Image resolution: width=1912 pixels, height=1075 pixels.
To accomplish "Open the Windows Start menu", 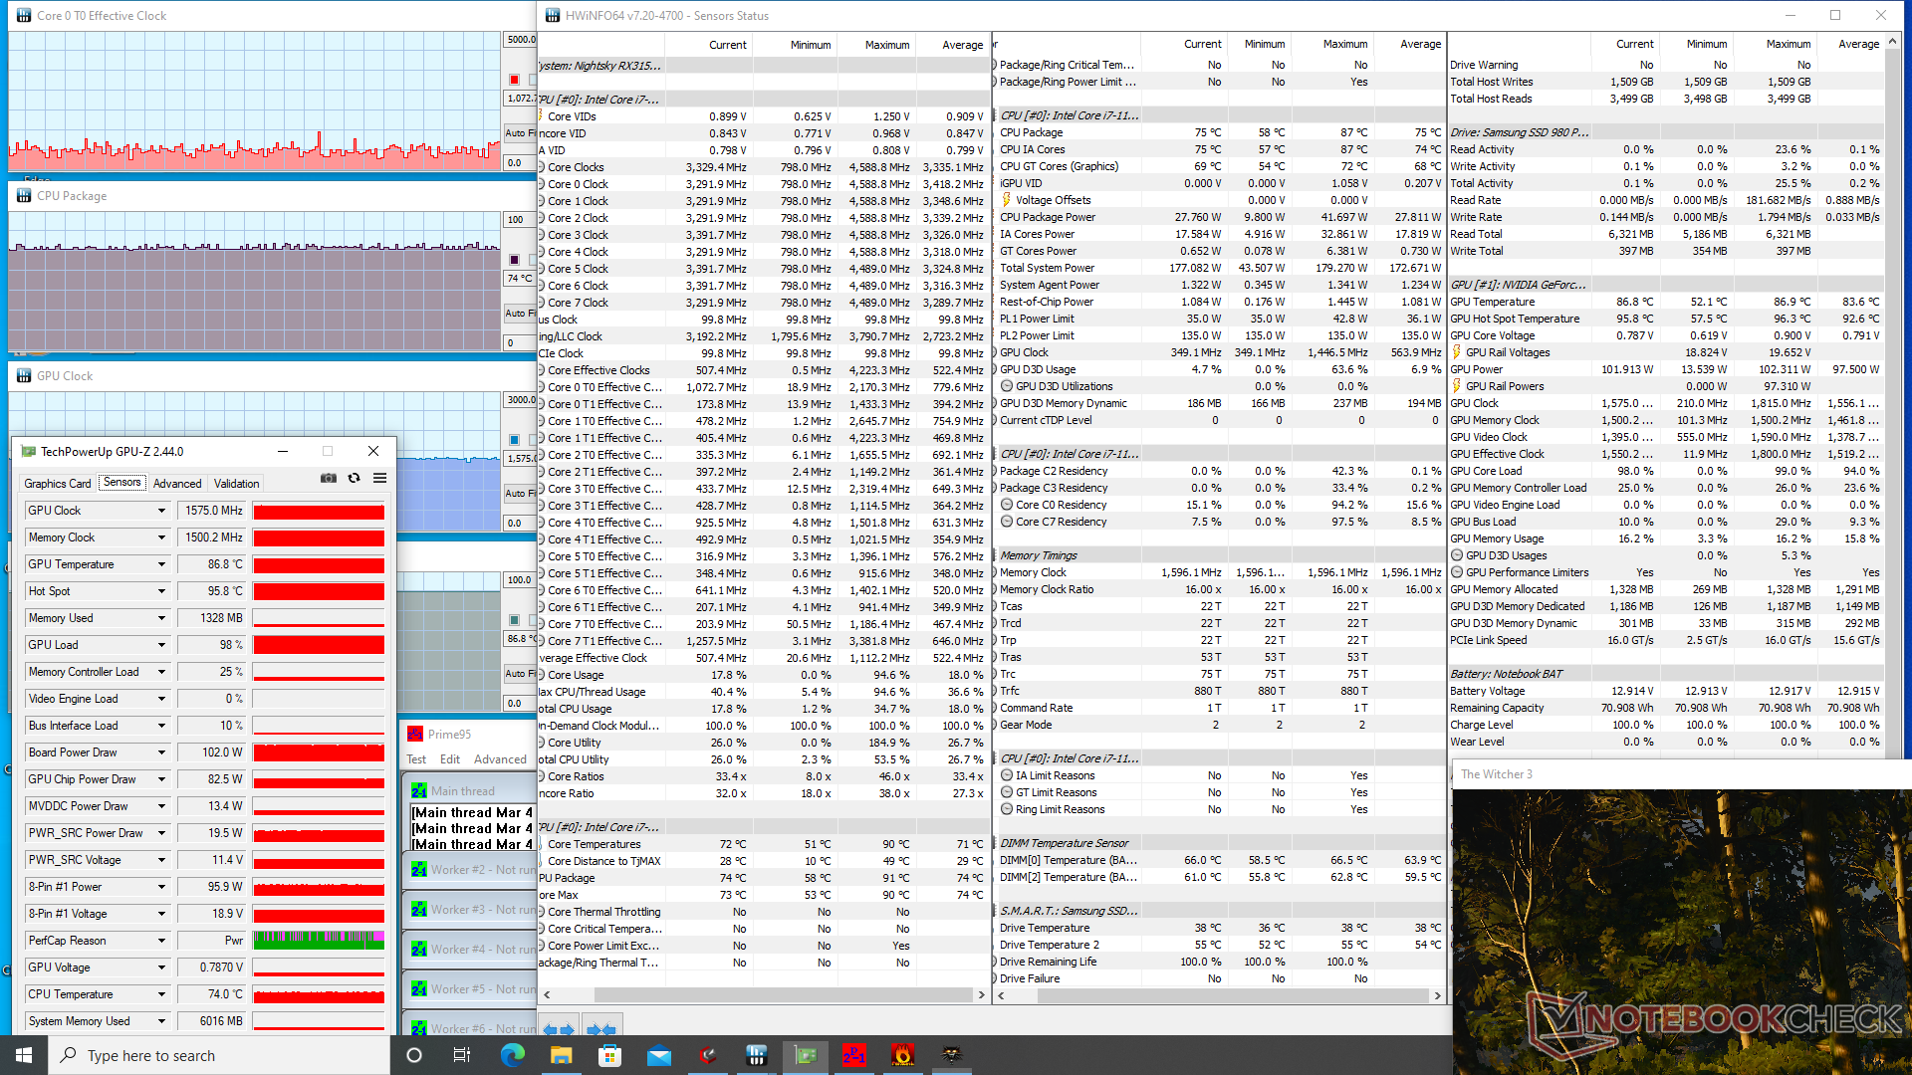I will pos(24,1055).
